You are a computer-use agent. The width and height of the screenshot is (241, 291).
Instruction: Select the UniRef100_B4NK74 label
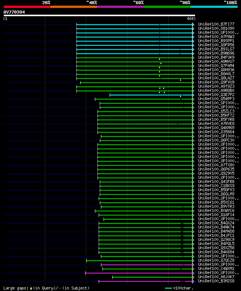point(216,227)
